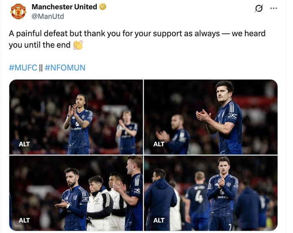Viewport: 293px width, 233px height.
Task: Open the Manchester United profile avatar
Action: point(18,11)
